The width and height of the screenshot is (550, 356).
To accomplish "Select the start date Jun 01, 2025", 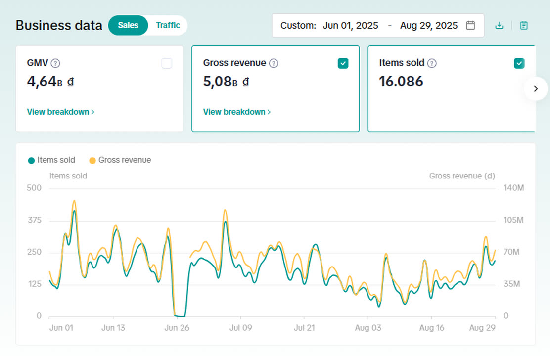I will pyautogui.click(x=350, y=25).
